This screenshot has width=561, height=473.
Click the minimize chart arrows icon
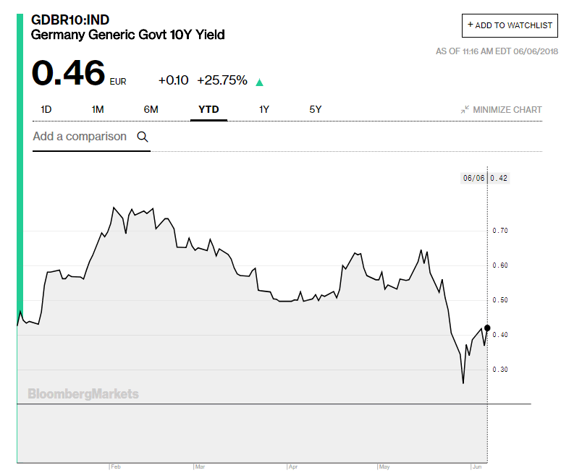(x=465, y=110)
